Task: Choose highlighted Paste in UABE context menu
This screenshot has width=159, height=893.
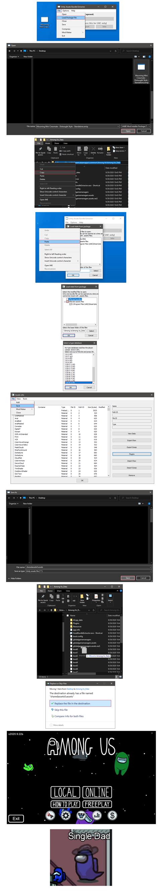Action: coord(59,242)
